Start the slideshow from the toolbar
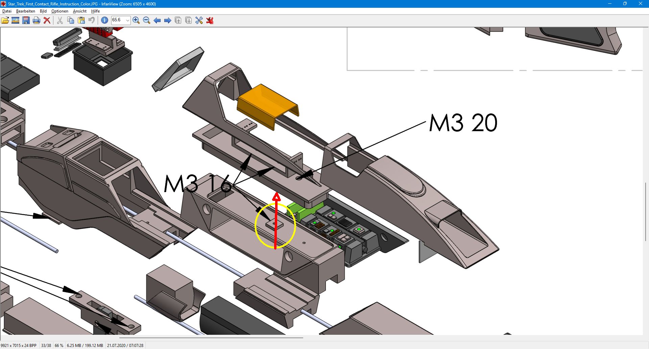 [16, 20]
